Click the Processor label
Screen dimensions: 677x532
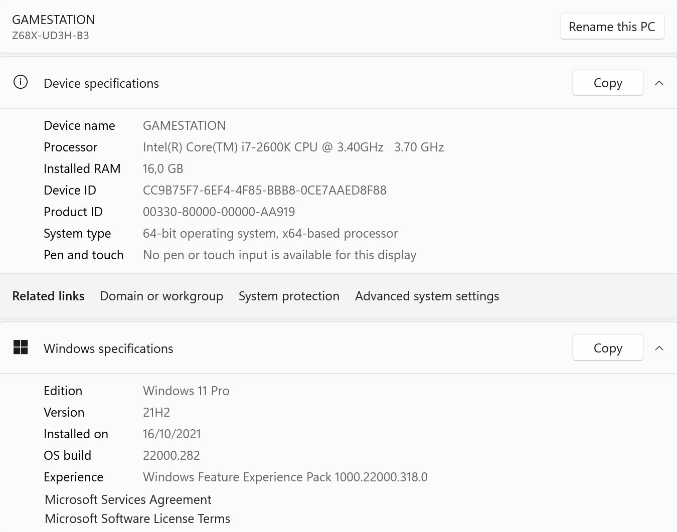(71, 147)
